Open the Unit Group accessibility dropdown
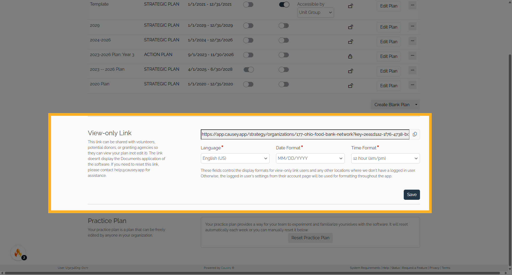Viewport: 512px width, 275px height. 315,13
